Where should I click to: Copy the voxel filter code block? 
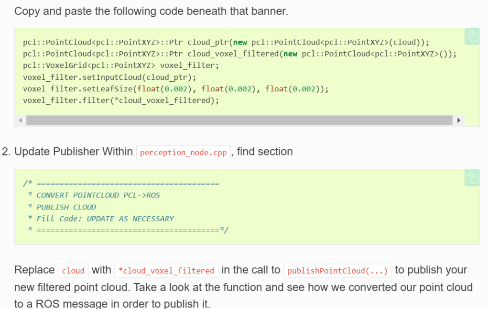point(472,37)
